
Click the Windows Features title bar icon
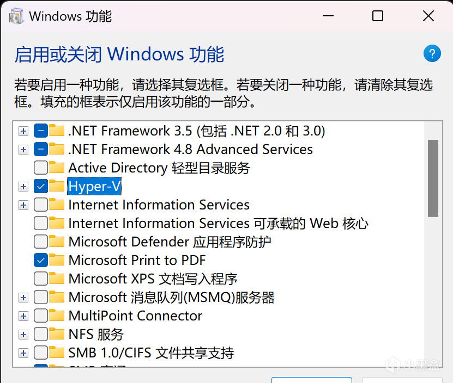click(16, 16)
